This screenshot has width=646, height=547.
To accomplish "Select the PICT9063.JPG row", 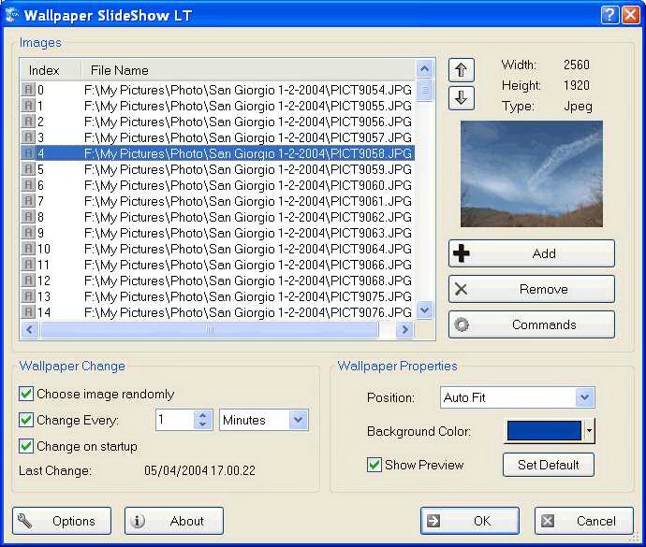I will 217,233.
